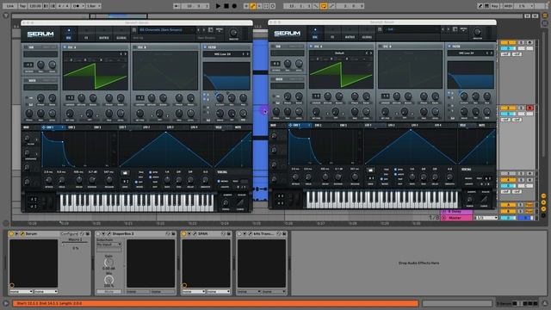Click the piano keyboard in right Serum window
This screenshot has width=551, height=310.
(x=382, y=200)
